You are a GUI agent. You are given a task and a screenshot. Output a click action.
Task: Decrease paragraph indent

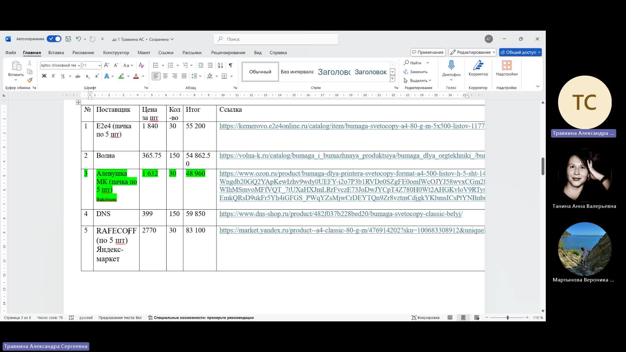201,65
